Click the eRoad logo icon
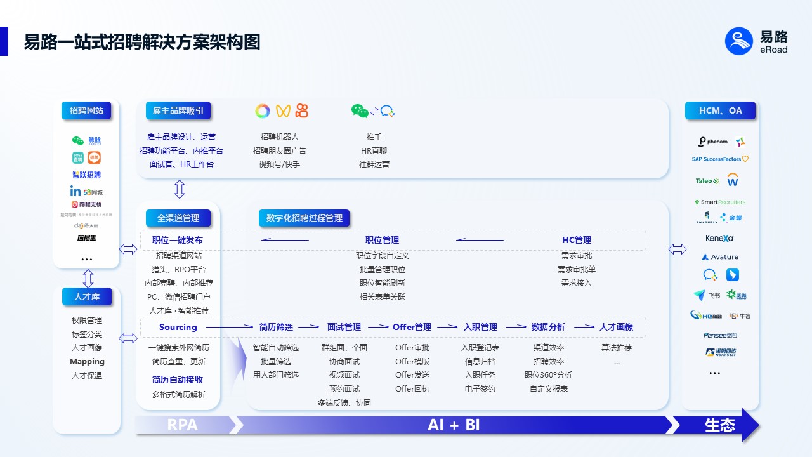 [738, 41]
